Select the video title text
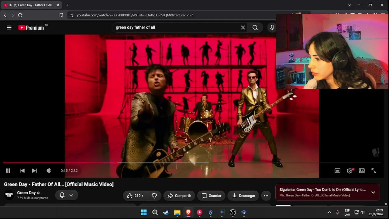Viewport: 389px width, 219px height. [59, 184]
